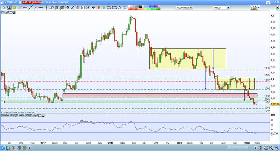
Task: Click the Prix panel label
Action: point(3,12)
